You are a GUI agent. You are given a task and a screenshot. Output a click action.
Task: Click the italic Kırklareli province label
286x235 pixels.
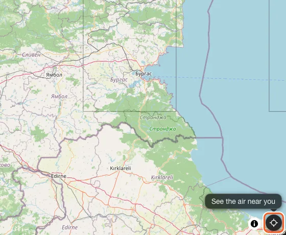coord(162,177)
